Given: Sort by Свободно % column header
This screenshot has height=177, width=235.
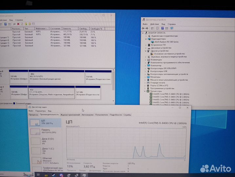Looking at the screenshot, I should tap(97, 29).
